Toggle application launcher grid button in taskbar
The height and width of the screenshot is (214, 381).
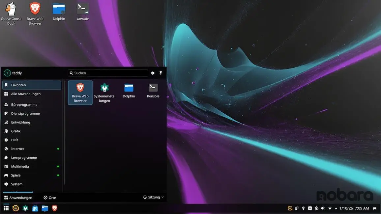pos(6,208)
